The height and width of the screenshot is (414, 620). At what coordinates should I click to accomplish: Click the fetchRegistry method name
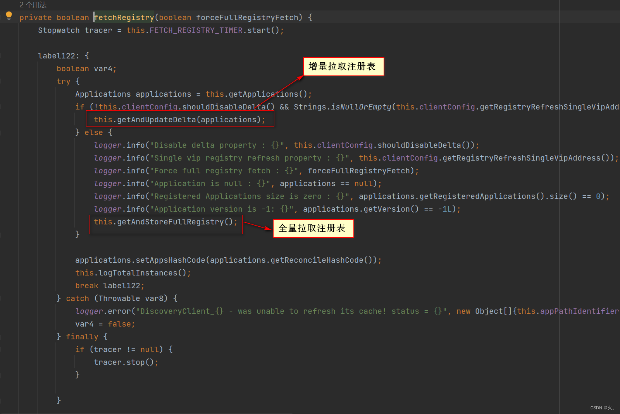click(124, 17)
